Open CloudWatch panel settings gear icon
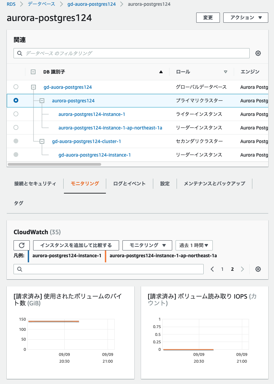 coord(258,269)
